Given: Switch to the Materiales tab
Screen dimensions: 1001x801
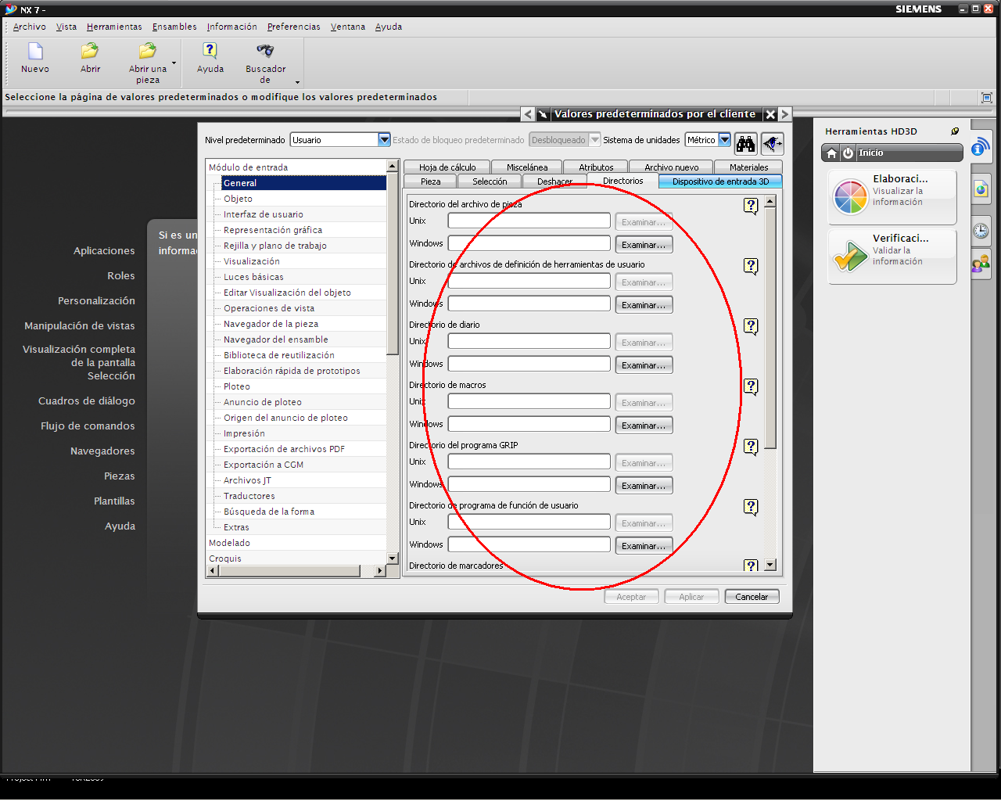Looking at the screenshot, I should 748,167.
